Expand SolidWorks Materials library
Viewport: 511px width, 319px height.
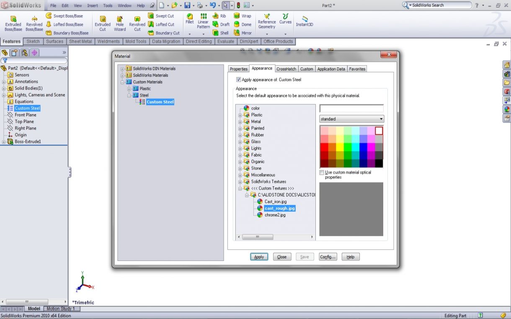coord(122,75)
